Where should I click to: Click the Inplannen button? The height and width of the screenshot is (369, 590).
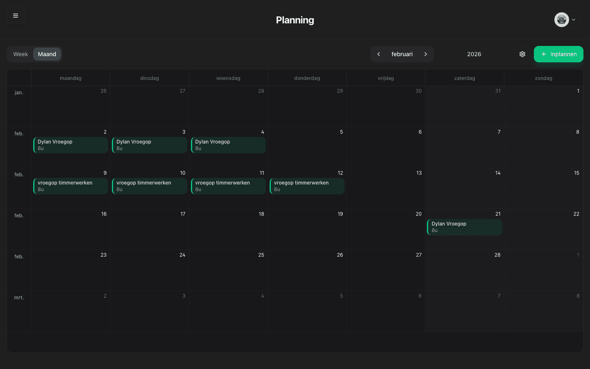(558, 54)
